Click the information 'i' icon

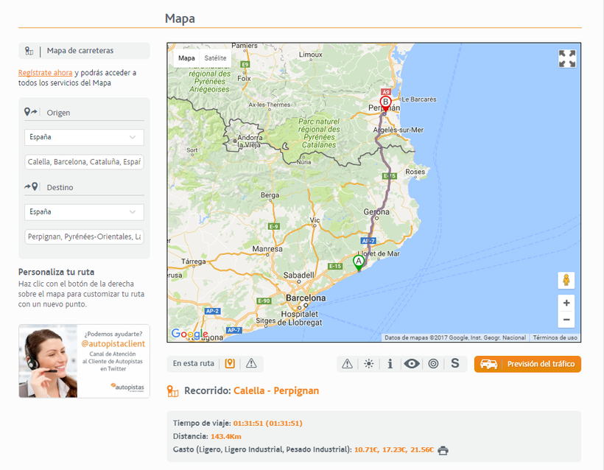[390, 364]
